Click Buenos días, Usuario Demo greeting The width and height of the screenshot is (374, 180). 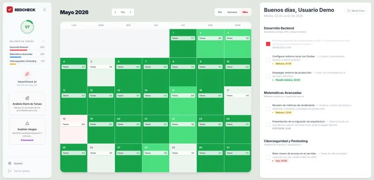299,10
